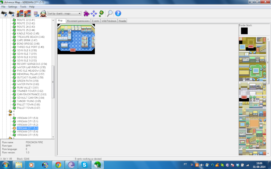Click the purple puzzle piece icon
Viewport: 271px width, 169px height.
86,14
